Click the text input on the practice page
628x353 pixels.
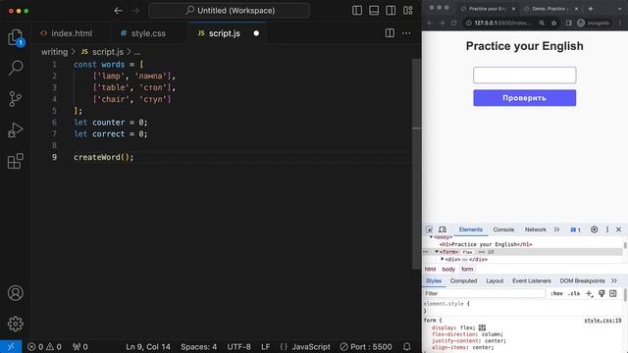click(x=525, y=76)
